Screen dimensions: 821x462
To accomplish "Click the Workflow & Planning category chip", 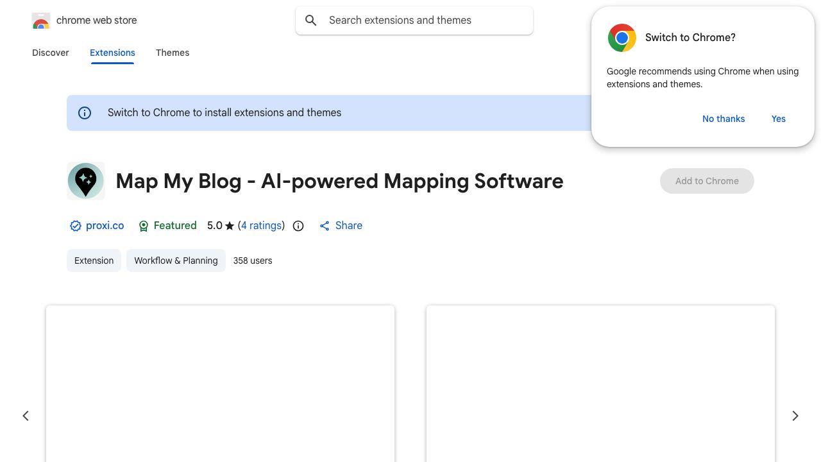I will pyautogui.click(x=176, y=261).
